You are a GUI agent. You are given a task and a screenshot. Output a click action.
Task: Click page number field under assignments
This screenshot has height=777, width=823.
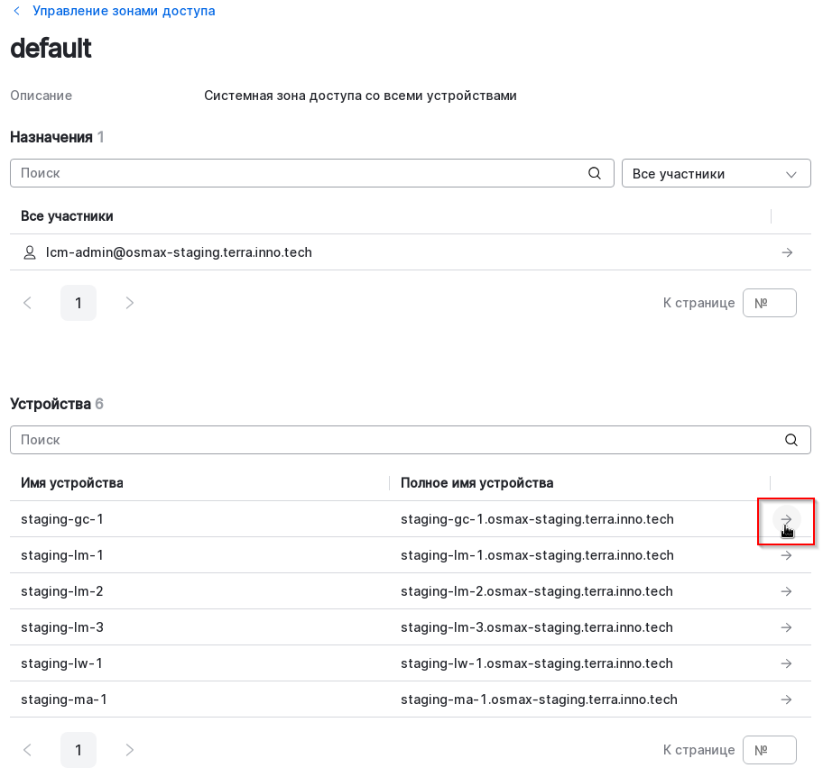769,303
